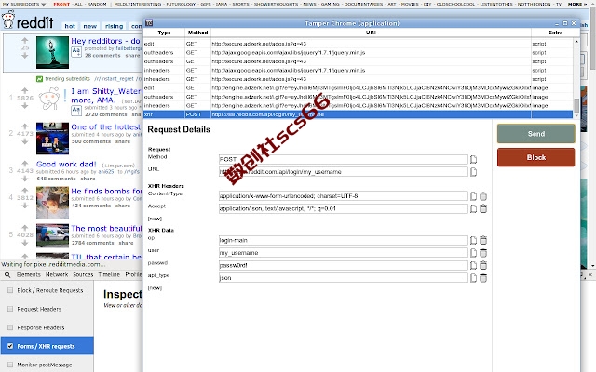Delete the Accept header

[483, 208]
